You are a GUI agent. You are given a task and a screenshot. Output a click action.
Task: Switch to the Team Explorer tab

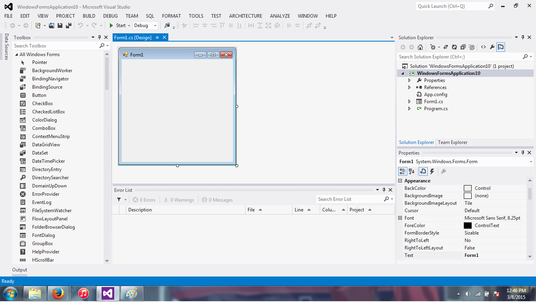(x=453, y=142)
